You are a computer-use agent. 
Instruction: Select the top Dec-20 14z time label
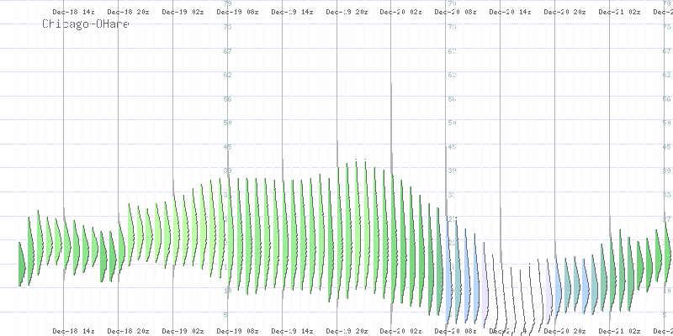pos(510,13)
